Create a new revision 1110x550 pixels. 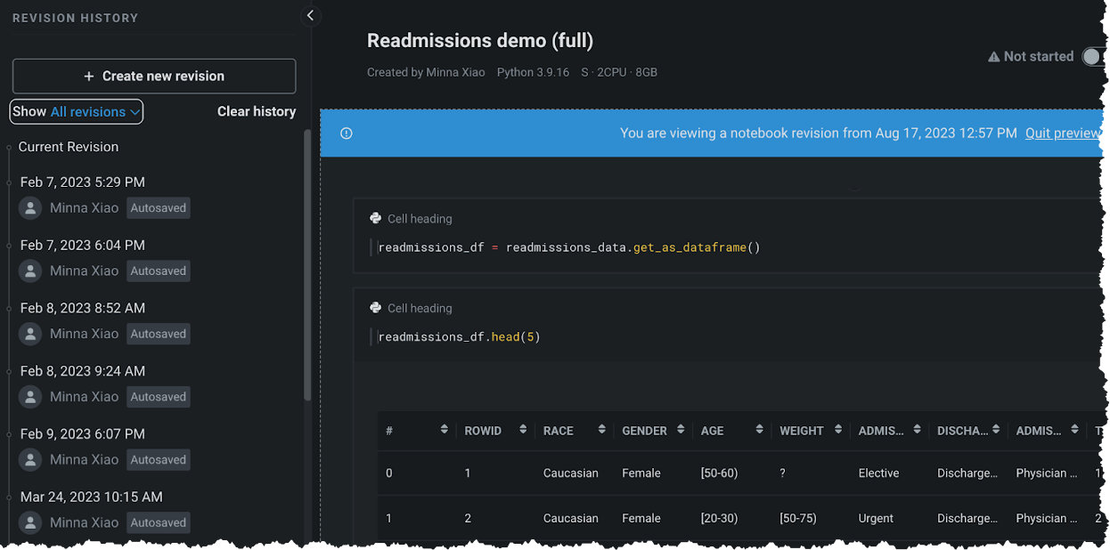point(154,77)
